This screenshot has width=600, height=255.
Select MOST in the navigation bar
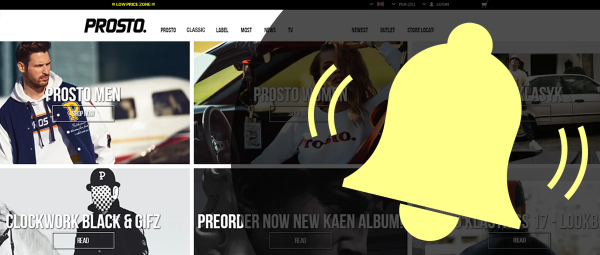click(x=246, y=30)
